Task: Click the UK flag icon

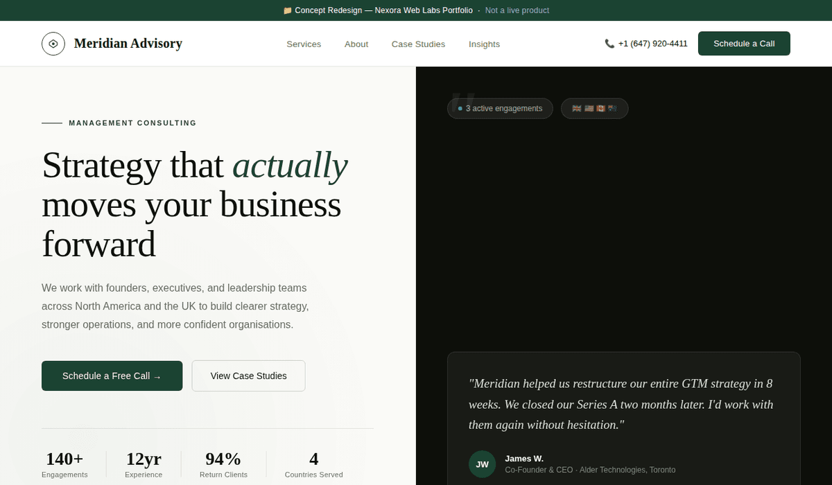Action: [x=577, y=109]
